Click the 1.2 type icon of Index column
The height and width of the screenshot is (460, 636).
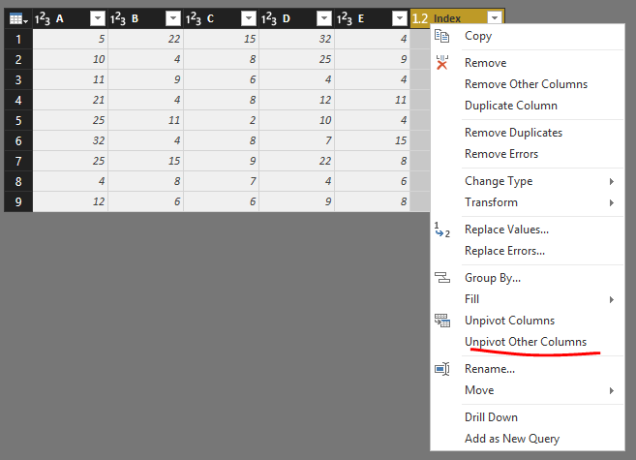pyautogui.click(x=420, y=18)
